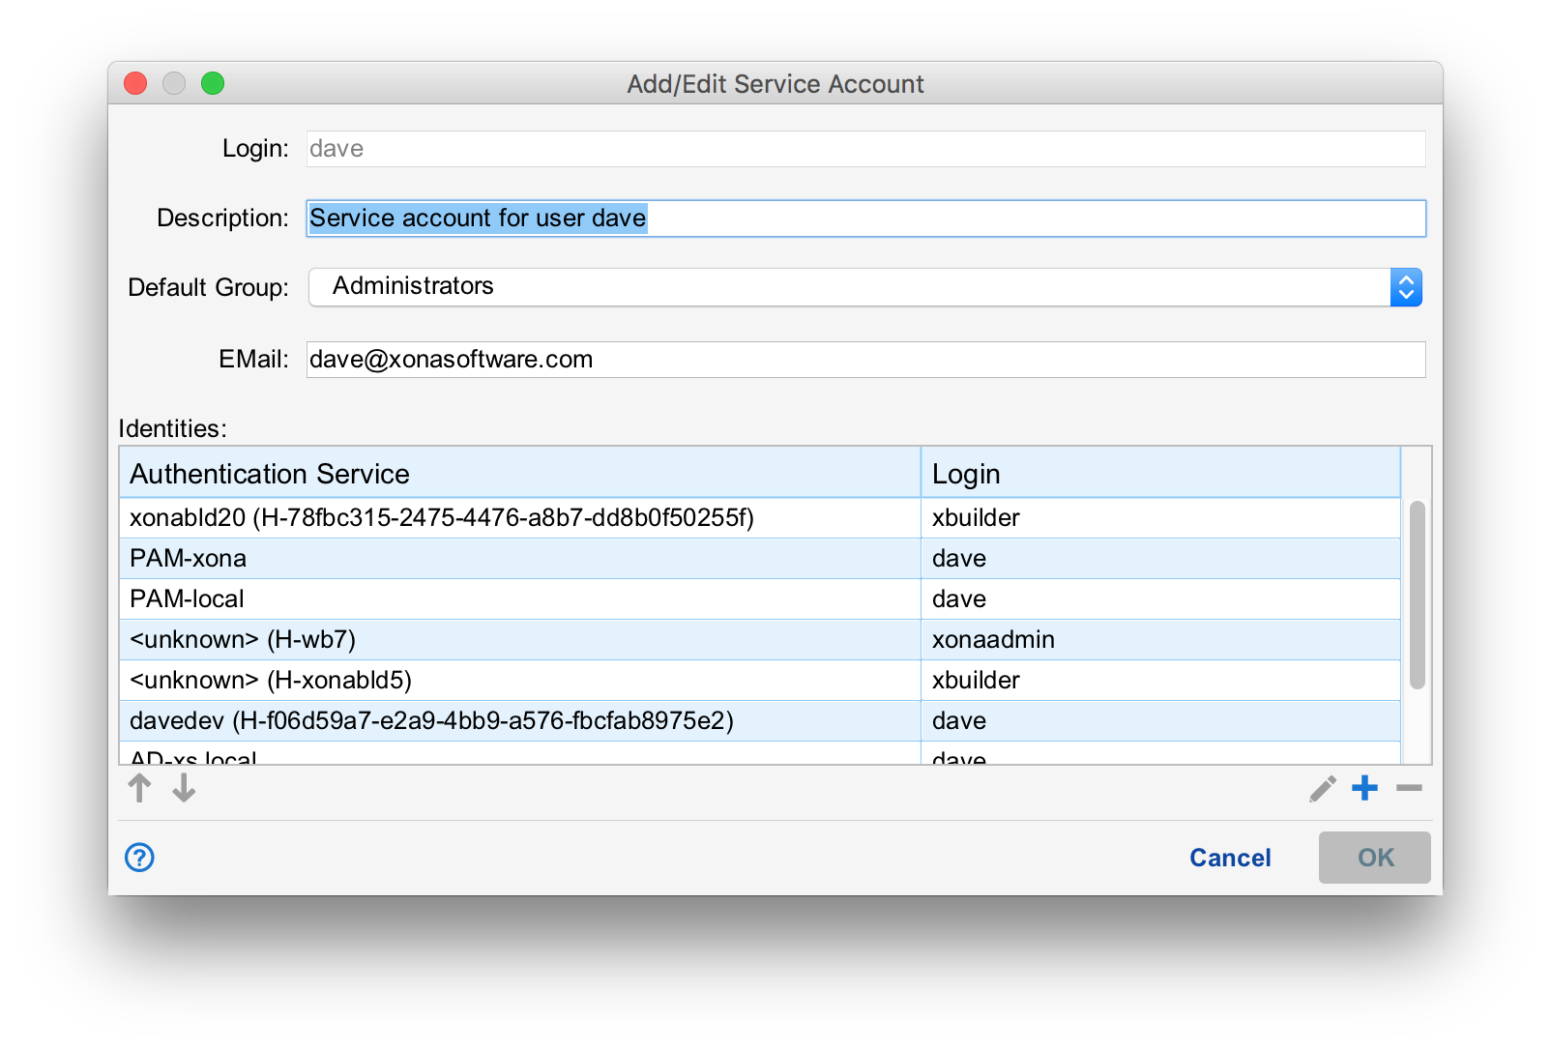Click the Login field containing dave
The image size is (1551, 1050).
pos(865,149)
